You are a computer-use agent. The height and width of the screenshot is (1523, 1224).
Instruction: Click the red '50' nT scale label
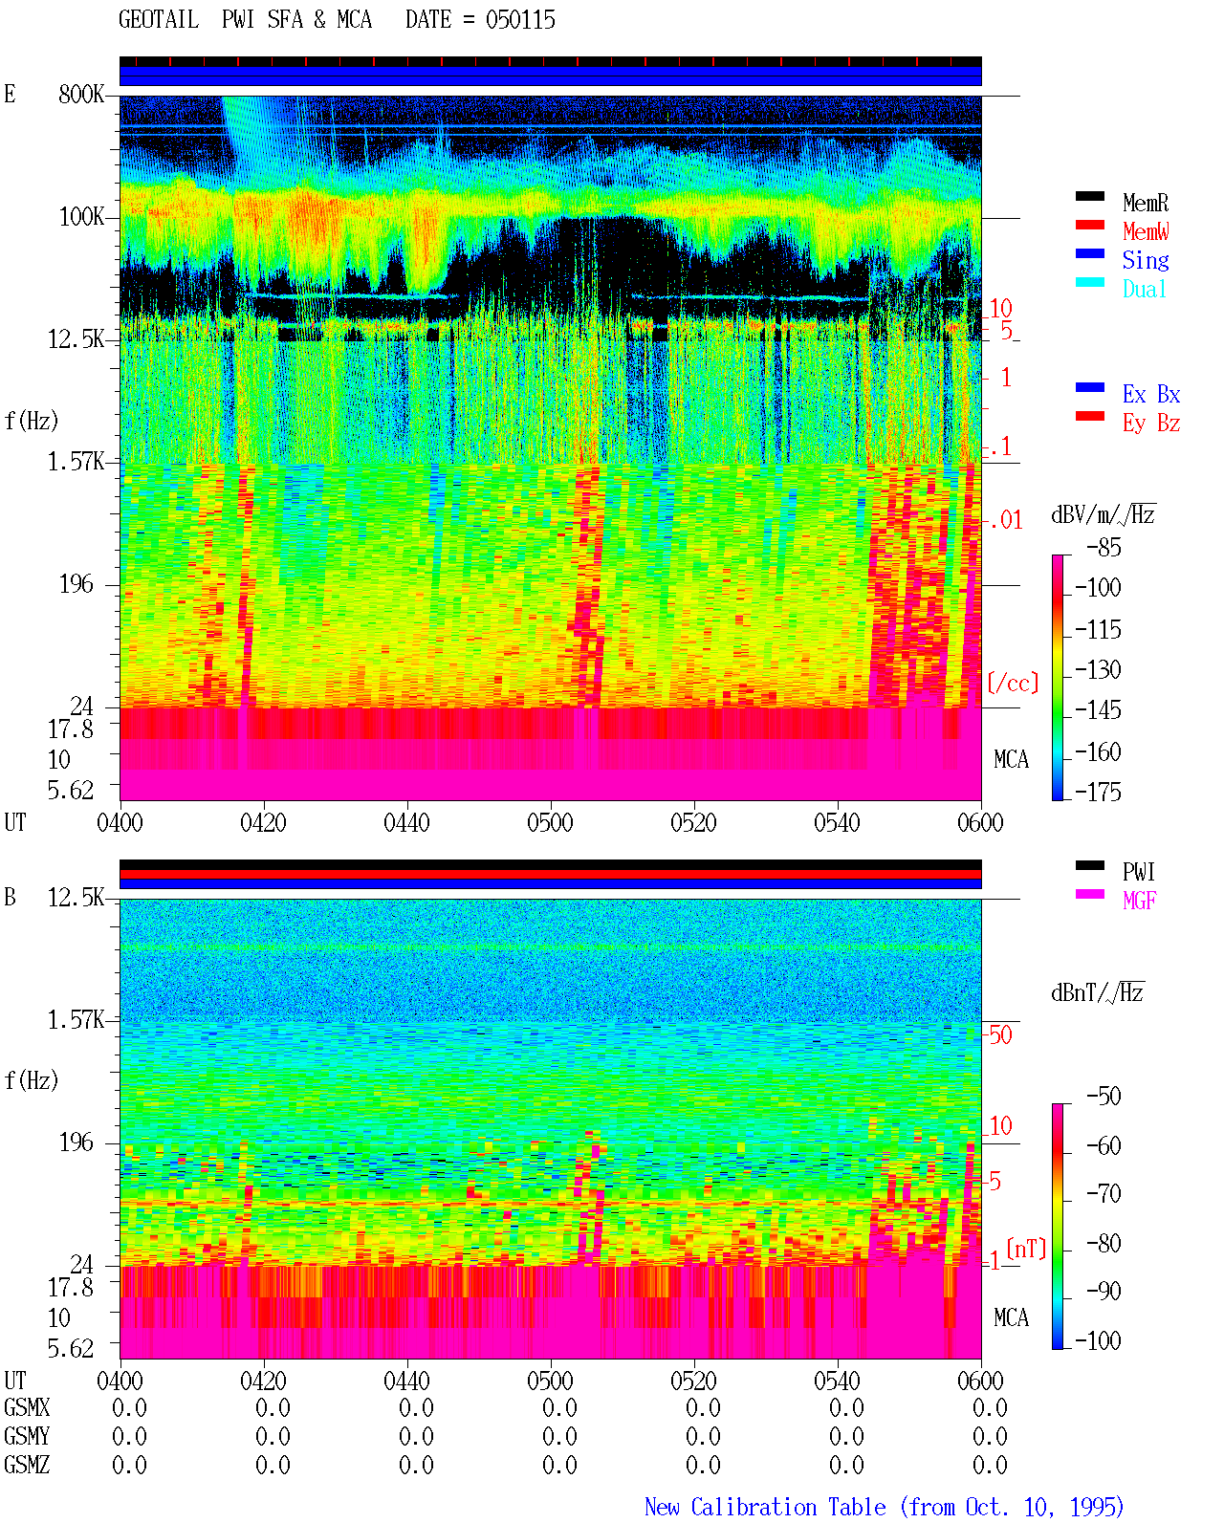(1000, 1035)
